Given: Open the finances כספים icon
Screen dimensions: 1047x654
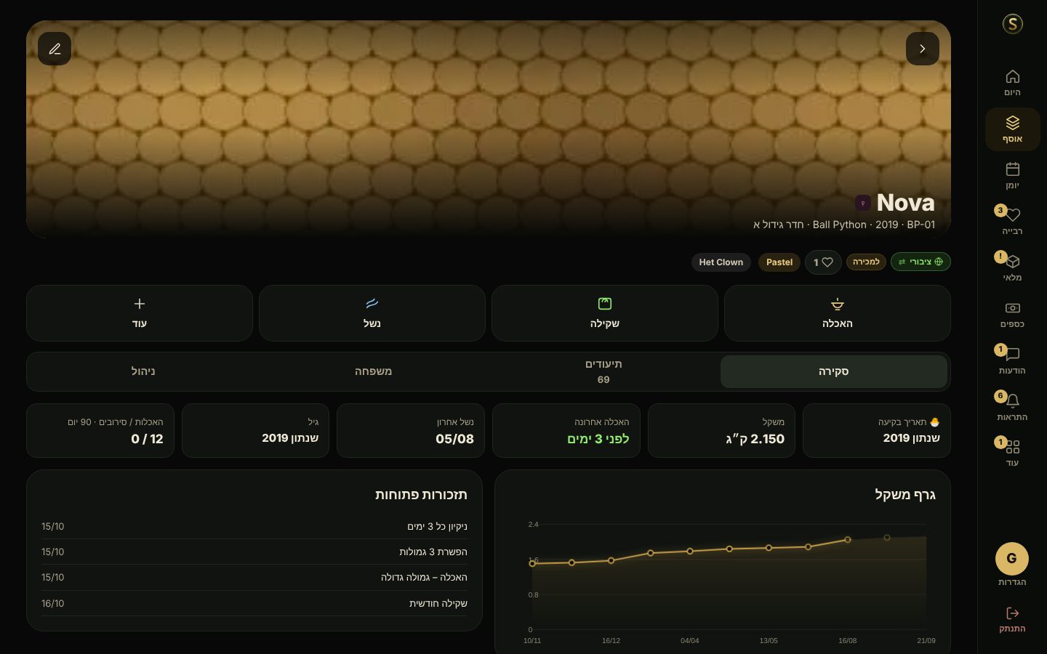Looking at the screenshot, I should click(x=1012, y=315).
